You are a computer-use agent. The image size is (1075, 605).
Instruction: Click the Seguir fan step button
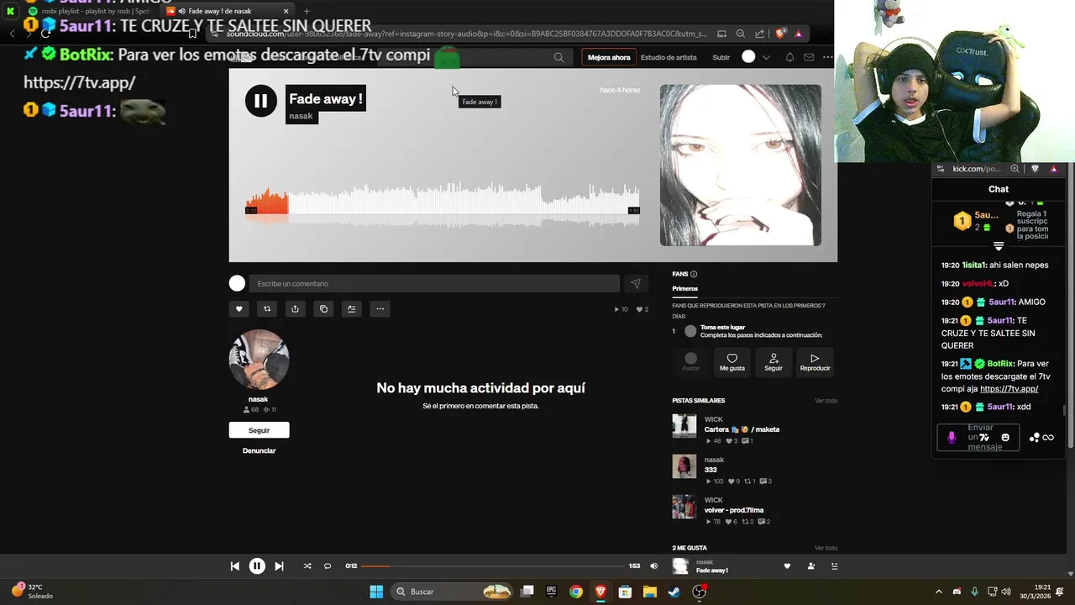[x=773, y=362]
